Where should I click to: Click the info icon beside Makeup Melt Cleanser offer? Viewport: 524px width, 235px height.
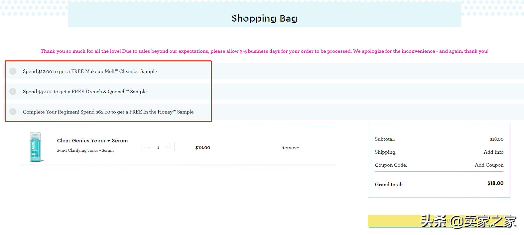coord(13,71)
